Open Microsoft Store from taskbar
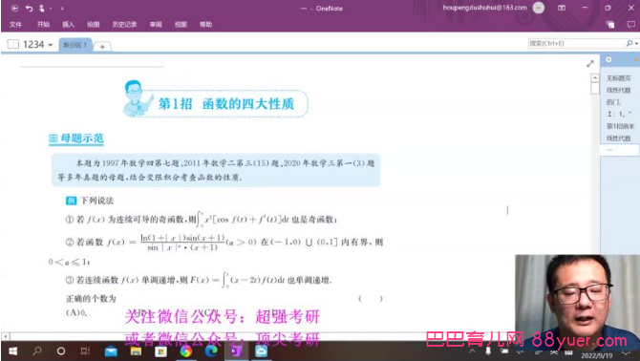This screenshot has height=361, width=640. tap(160, 351)
